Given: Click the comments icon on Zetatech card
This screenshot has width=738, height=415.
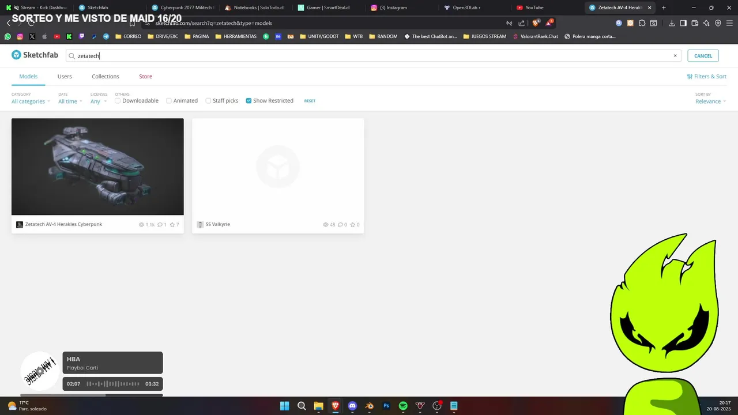Looking at the screenshot, I should click(x=160, y=225).
